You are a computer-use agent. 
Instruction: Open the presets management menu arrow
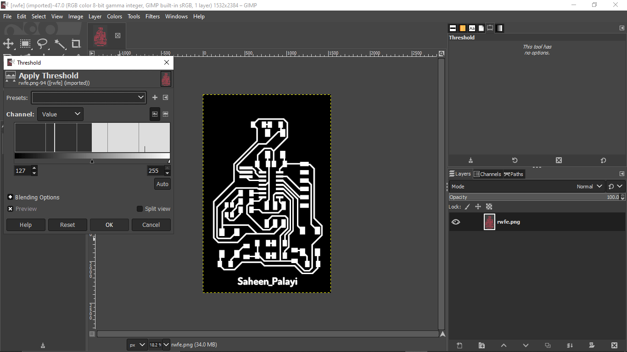[166, 97]
